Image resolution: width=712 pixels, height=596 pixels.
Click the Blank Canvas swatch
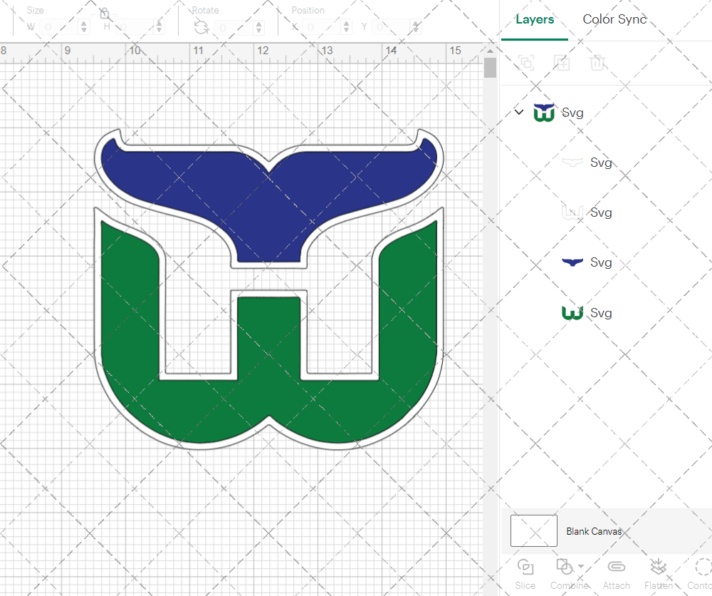point(534,530)
